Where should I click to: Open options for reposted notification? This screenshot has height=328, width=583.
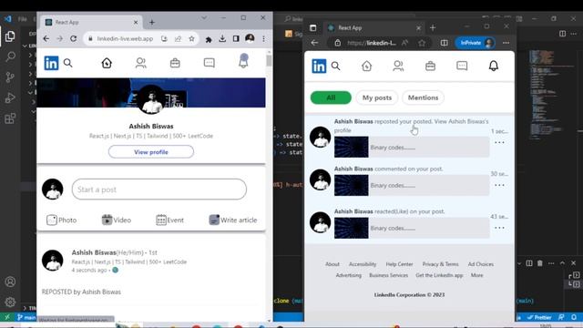tap(499, 142)
